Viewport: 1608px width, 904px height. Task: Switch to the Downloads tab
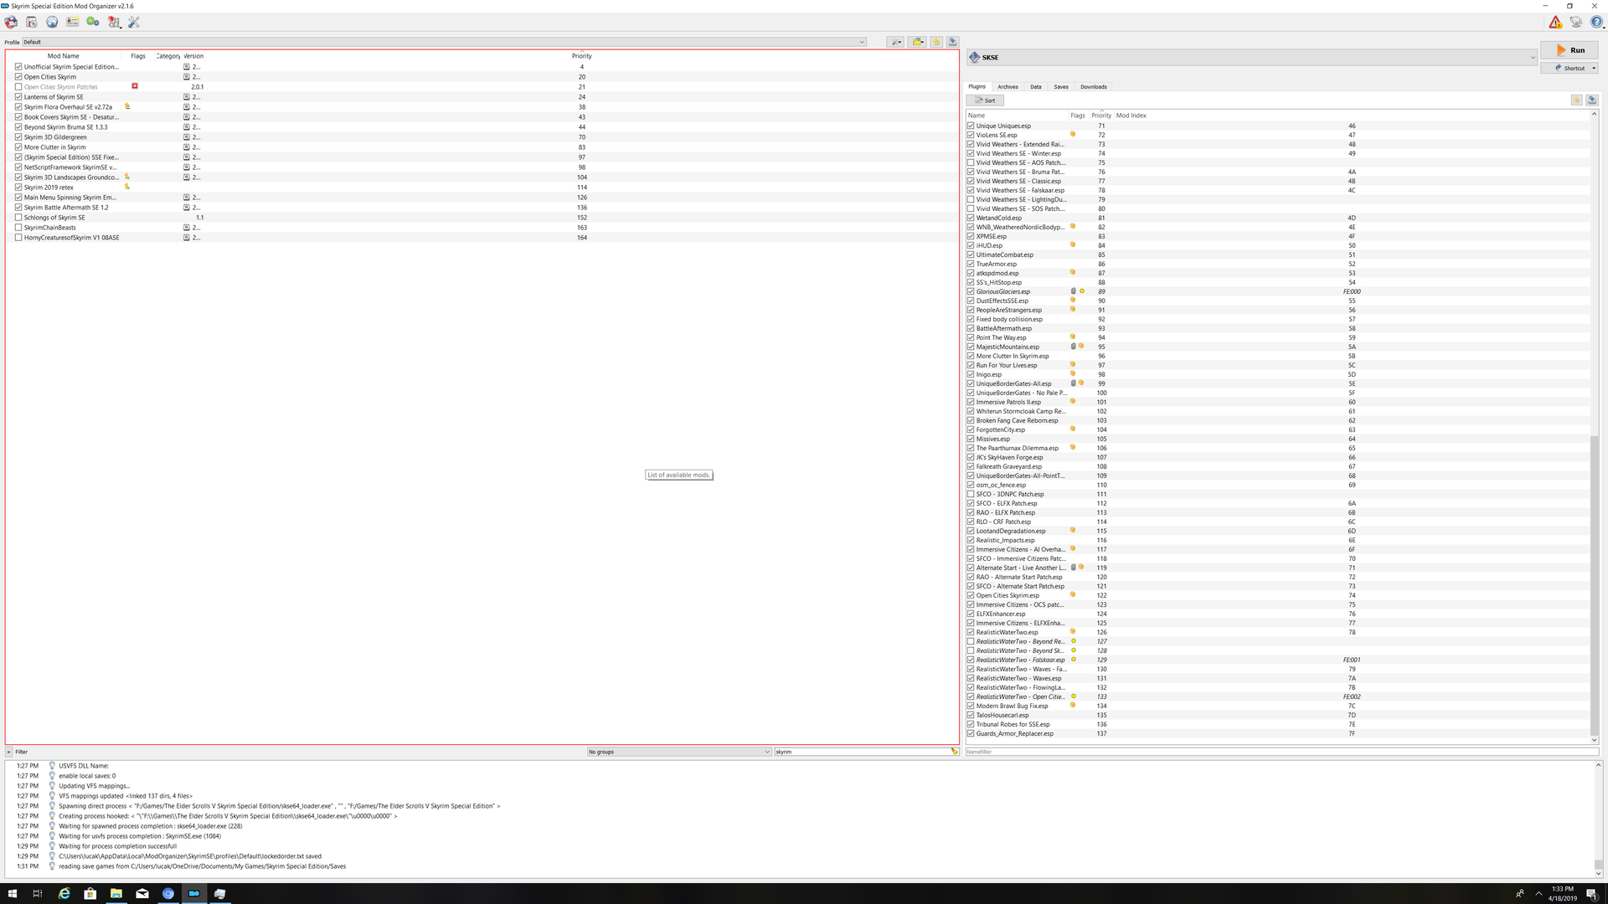pyautogui.click(x=1094, y=86)
